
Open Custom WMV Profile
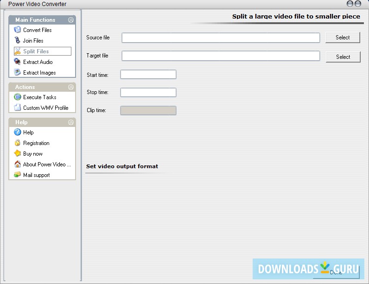(46, 107)
